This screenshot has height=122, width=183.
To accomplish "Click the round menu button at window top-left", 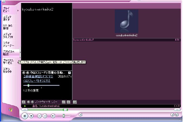I will pos(4,1).
